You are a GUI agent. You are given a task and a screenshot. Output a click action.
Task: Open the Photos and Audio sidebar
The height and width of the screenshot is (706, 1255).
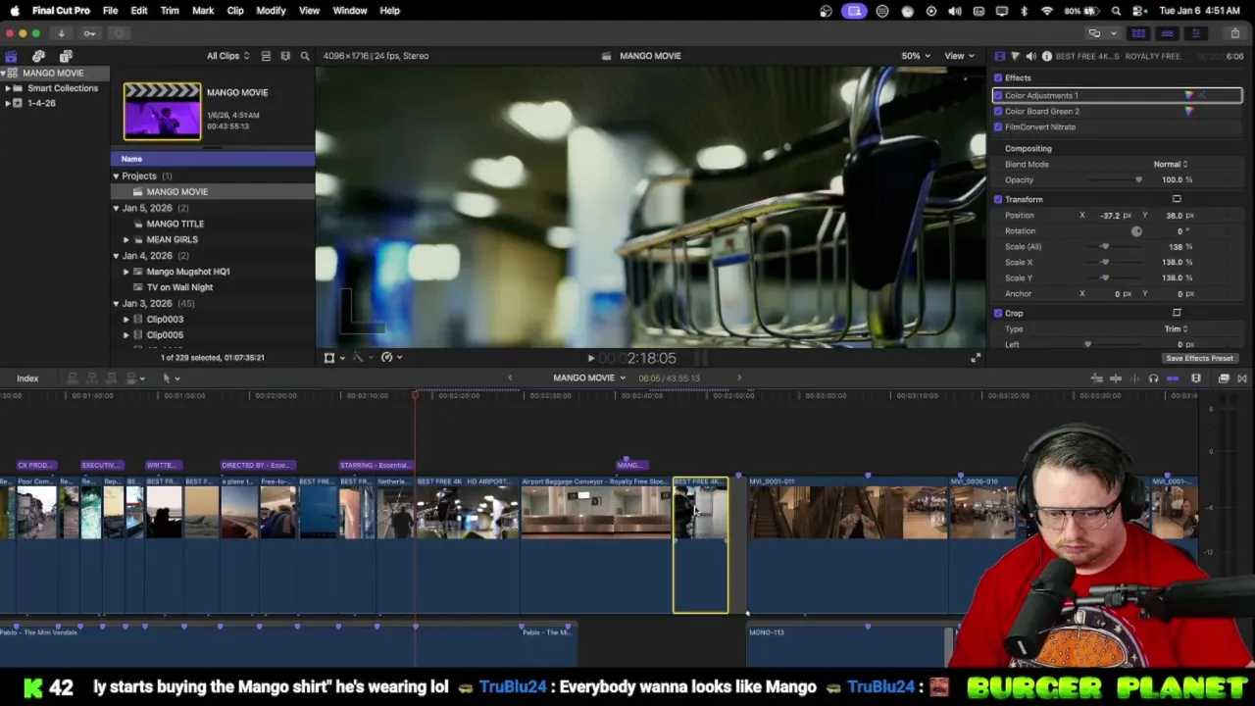pos(38,56)
